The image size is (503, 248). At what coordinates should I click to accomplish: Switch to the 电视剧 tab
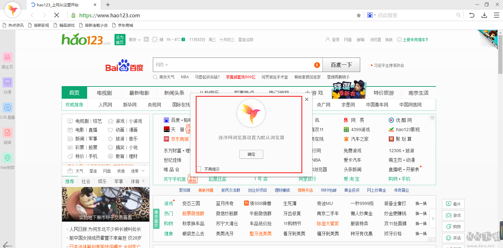(104, 93)
